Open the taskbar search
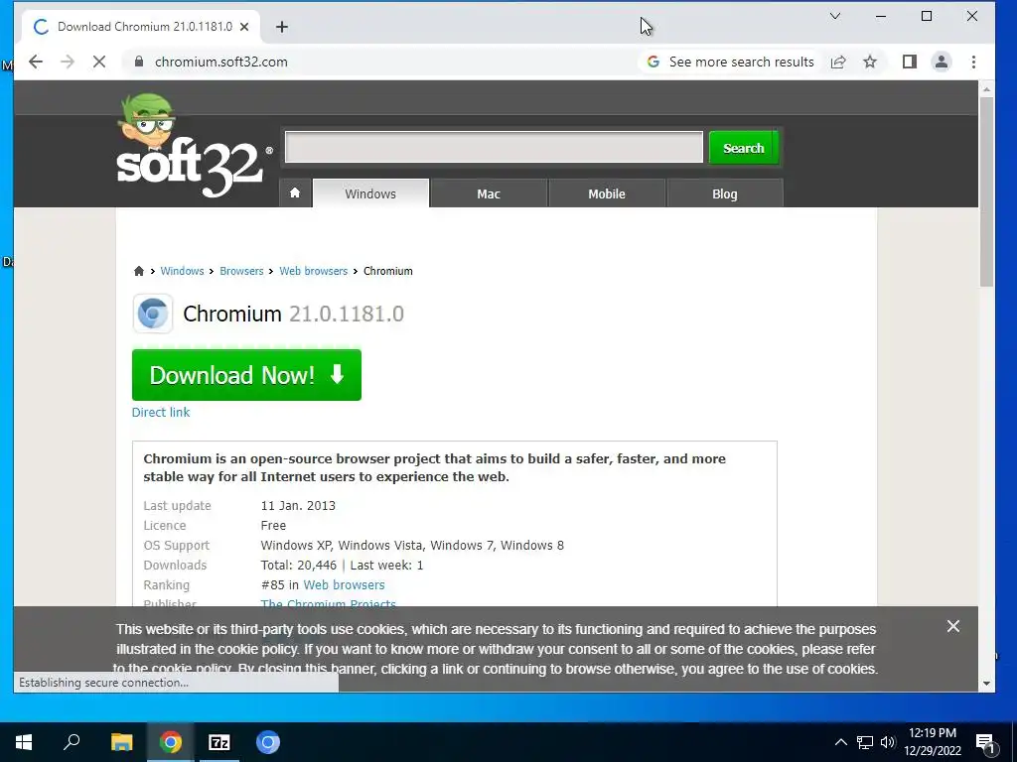 click(x=72, y=742)
